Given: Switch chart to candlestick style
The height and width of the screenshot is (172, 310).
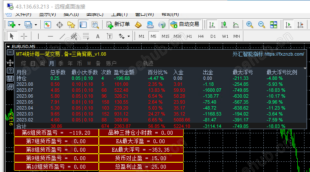Looking at the screenshot, I should [x=224, y=25].
